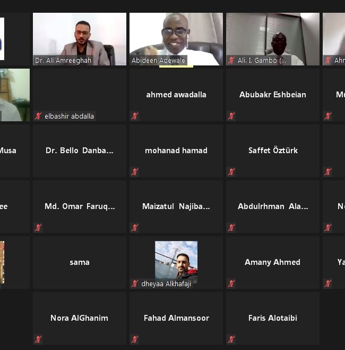Click muted mic icon on Saffet Öztürk tile
This screenshot has width=345, height=350.
coord(231,172)
